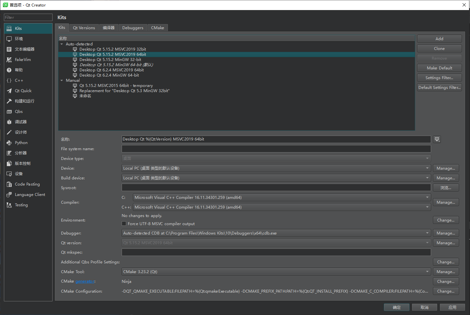470x315 pixels.
Task: Open the Python settings category
Action: click(x=28, y=143)
